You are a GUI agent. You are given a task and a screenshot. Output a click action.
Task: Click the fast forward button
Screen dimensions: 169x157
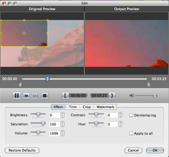coord(26,96)
